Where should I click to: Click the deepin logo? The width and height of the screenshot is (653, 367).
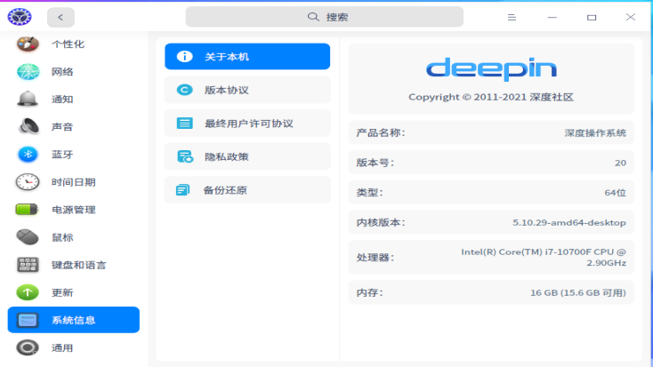click(491, 68)
